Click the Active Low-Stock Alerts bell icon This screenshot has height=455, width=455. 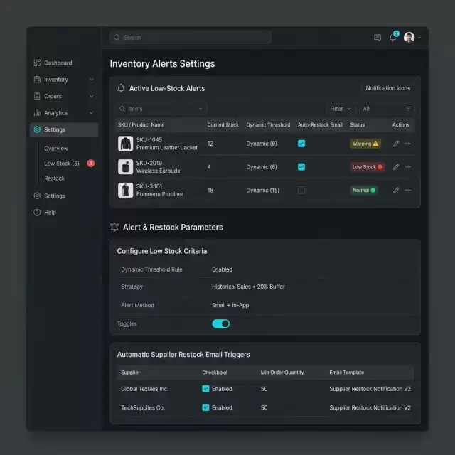[x=121, y=88]
